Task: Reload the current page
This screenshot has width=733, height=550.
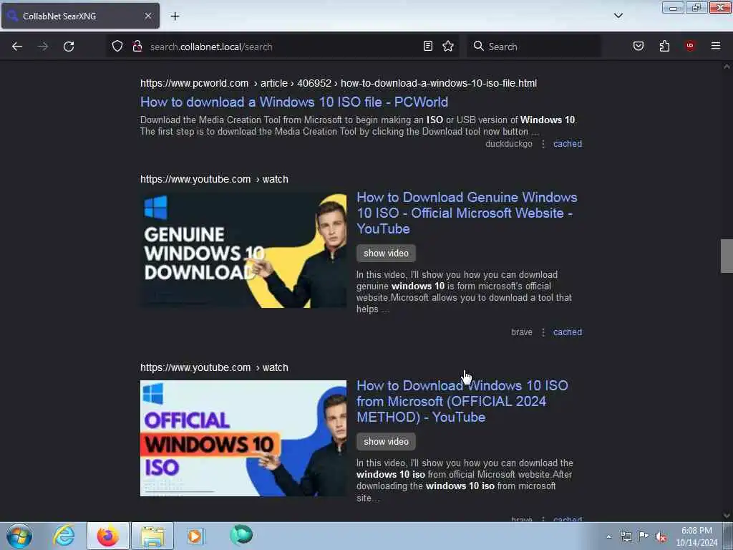Action: pyautogui.click(x=69, y=47)
